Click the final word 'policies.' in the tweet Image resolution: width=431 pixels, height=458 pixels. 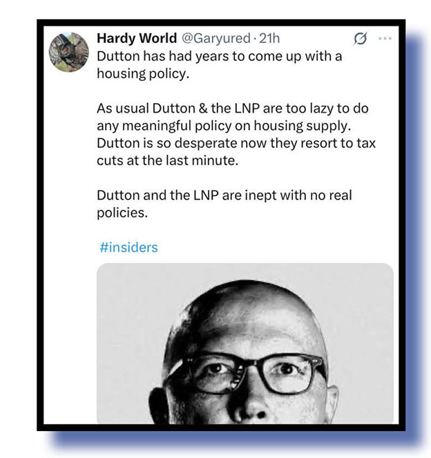coord(122,213)
